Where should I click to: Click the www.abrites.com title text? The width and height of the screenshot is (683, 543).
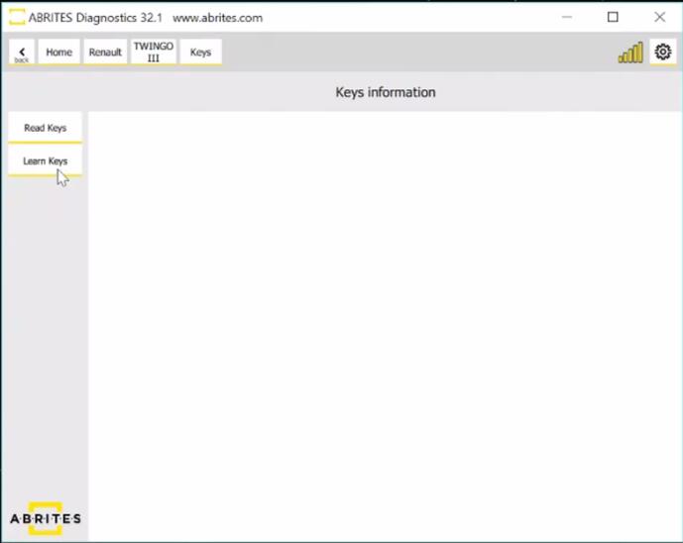218,18
